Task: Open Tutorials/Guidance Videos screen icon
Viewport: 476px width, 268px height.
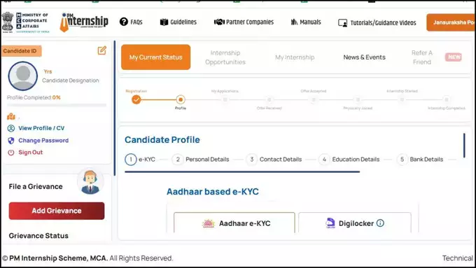Action: (x=343, y=23)
